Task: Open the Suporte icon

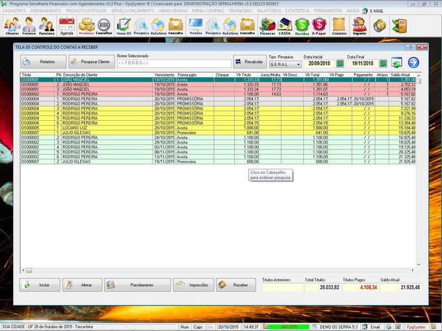Action: pos(360,26)
